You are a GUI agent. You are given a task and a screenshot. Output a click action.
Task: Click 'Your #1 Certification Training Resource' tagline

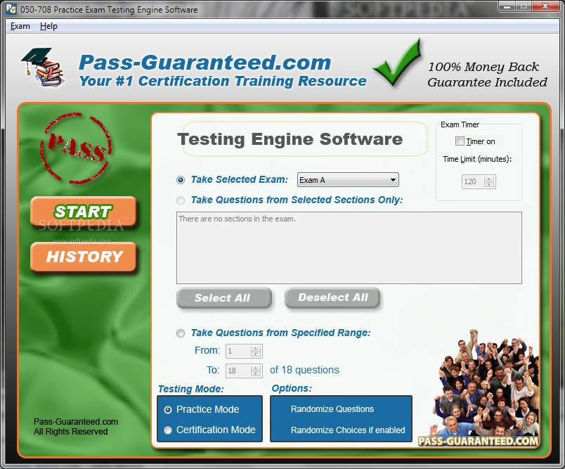click(x=223, y=81)
